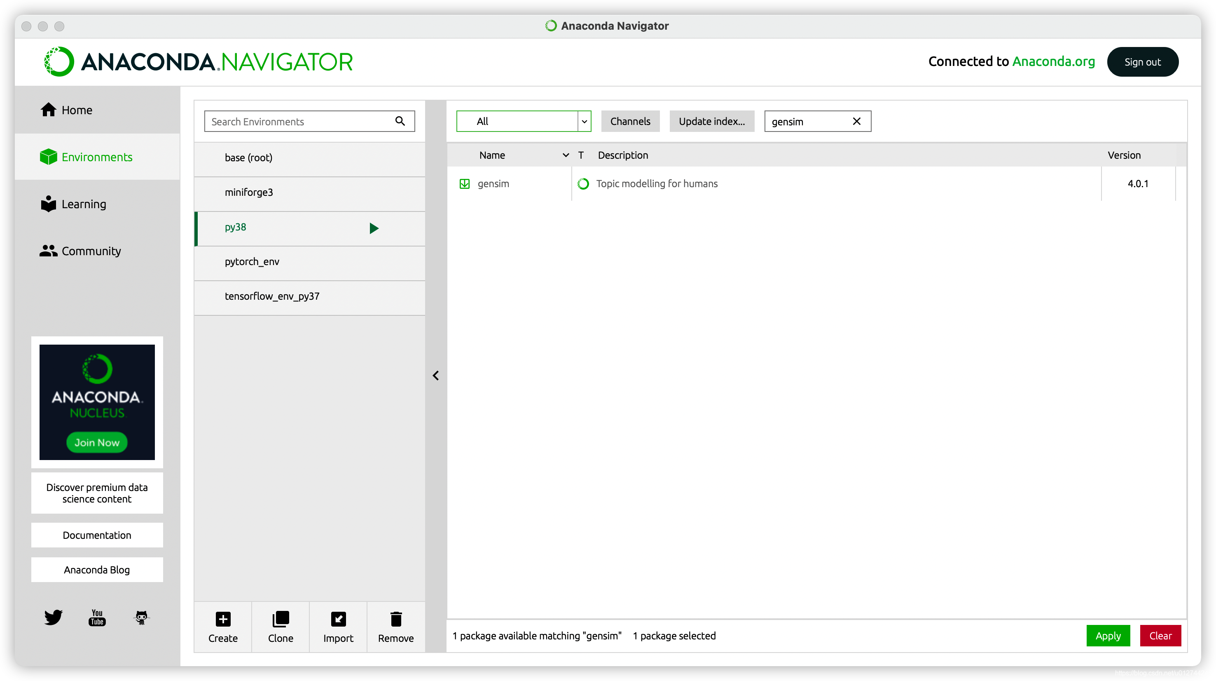This screenshot has height=681, width=1216.
Task: Select the pytorch_env environment
Action: click(252, 262)
